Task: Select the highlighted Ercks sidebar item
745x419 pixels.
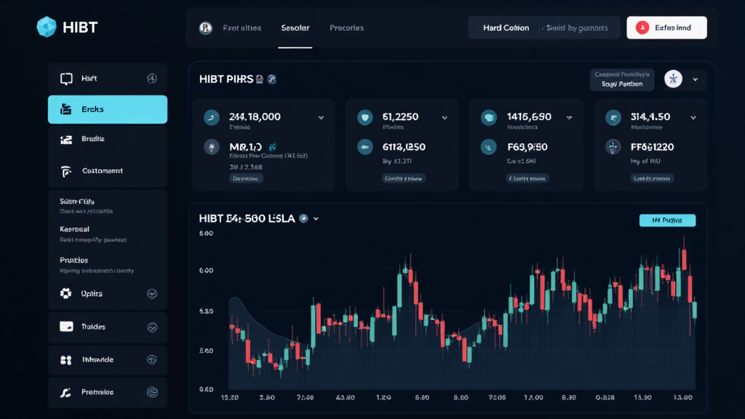Action: 108,109
